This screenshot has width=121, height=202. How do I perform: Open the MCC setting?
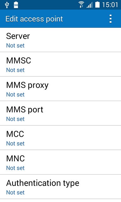tap(60, 138)
